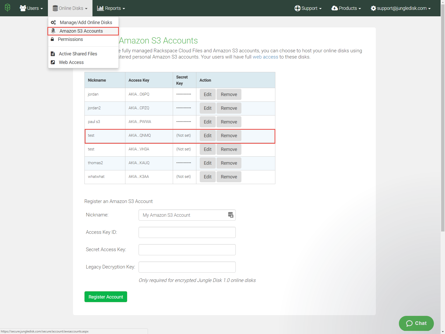Open the Support dropdown menu

[x=308, y=8]
